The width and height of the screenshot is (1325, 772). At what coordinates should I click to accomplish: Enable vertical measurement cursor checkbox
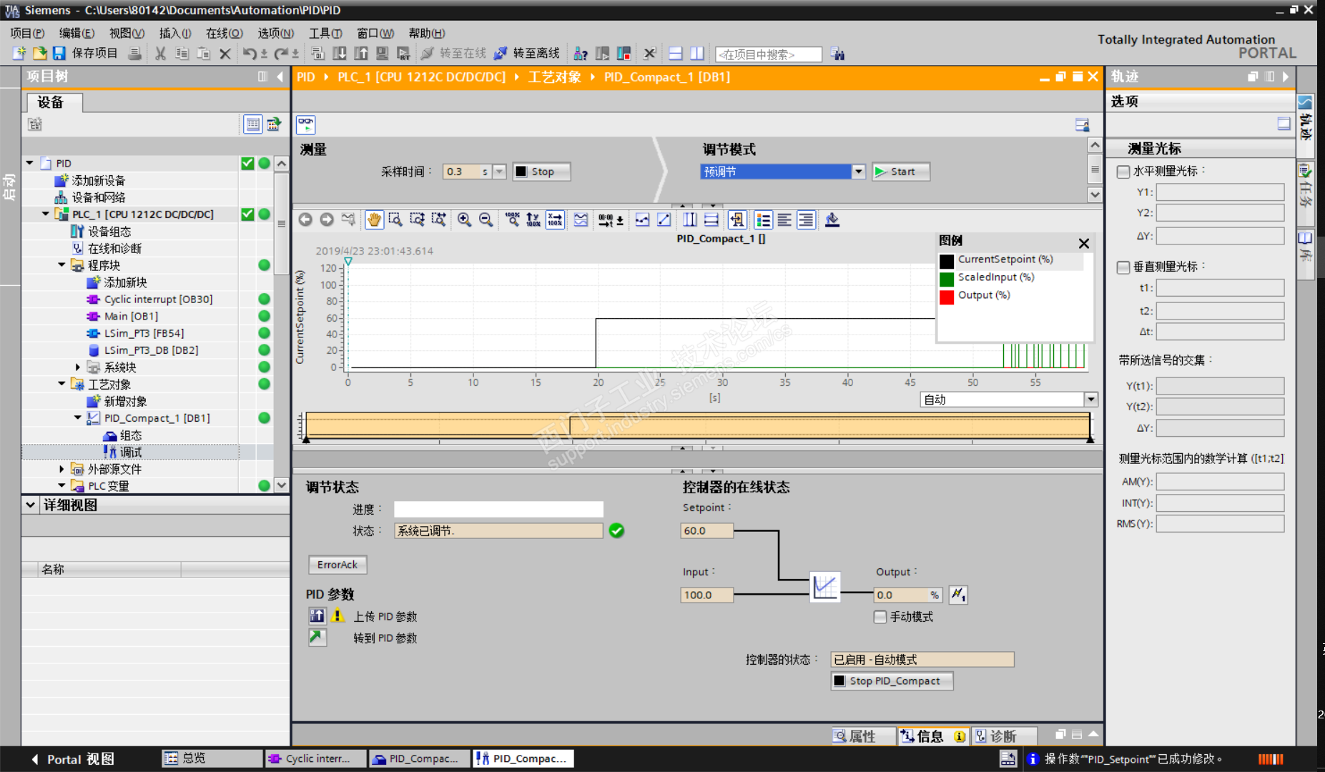(1123, 267)
